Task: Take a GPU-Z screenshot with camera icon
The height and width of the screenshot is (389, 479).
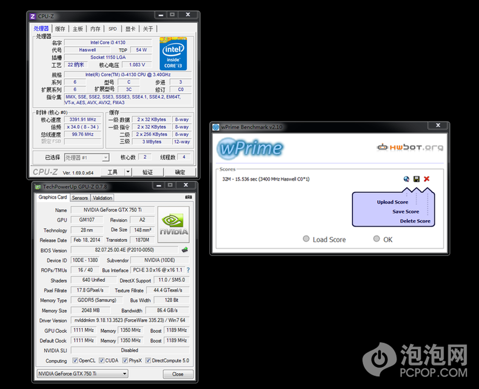Action: [x=188, y=197]
